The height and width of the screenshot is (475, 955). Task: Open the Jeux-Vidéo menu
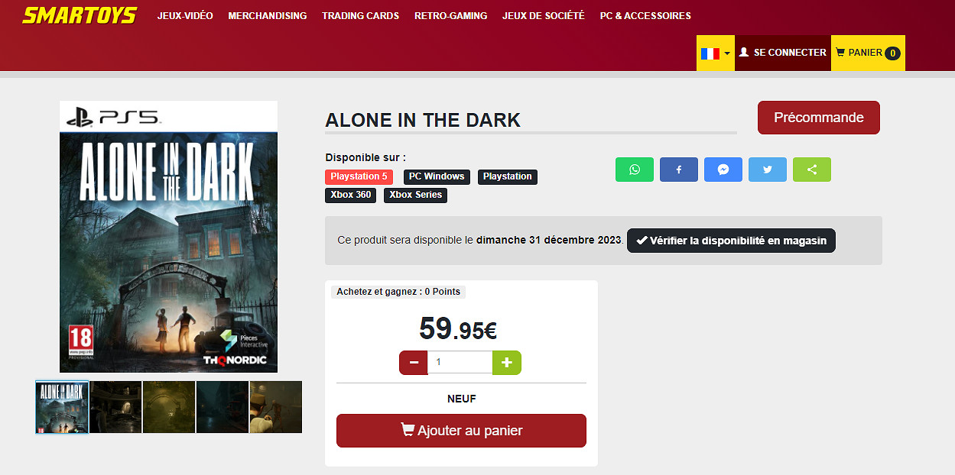[x=185, y=15]
